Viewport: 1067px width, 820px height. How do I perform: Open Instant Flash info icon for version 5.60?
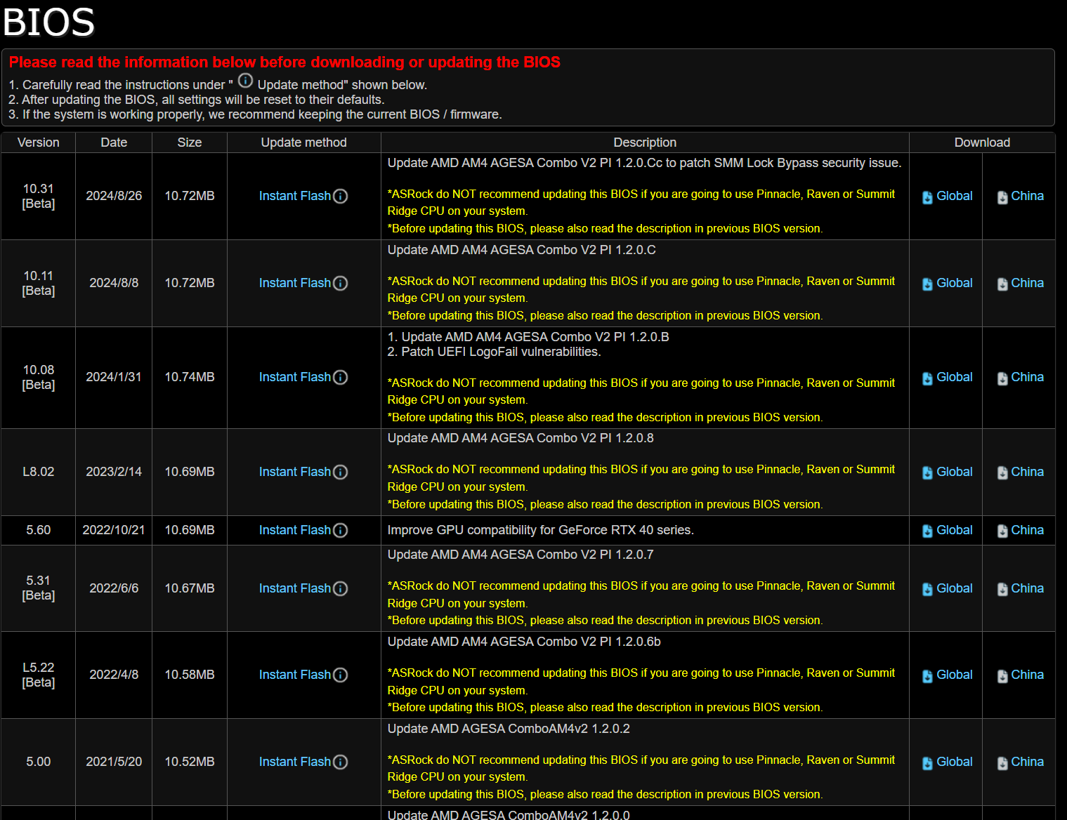(x=341, y=531)
